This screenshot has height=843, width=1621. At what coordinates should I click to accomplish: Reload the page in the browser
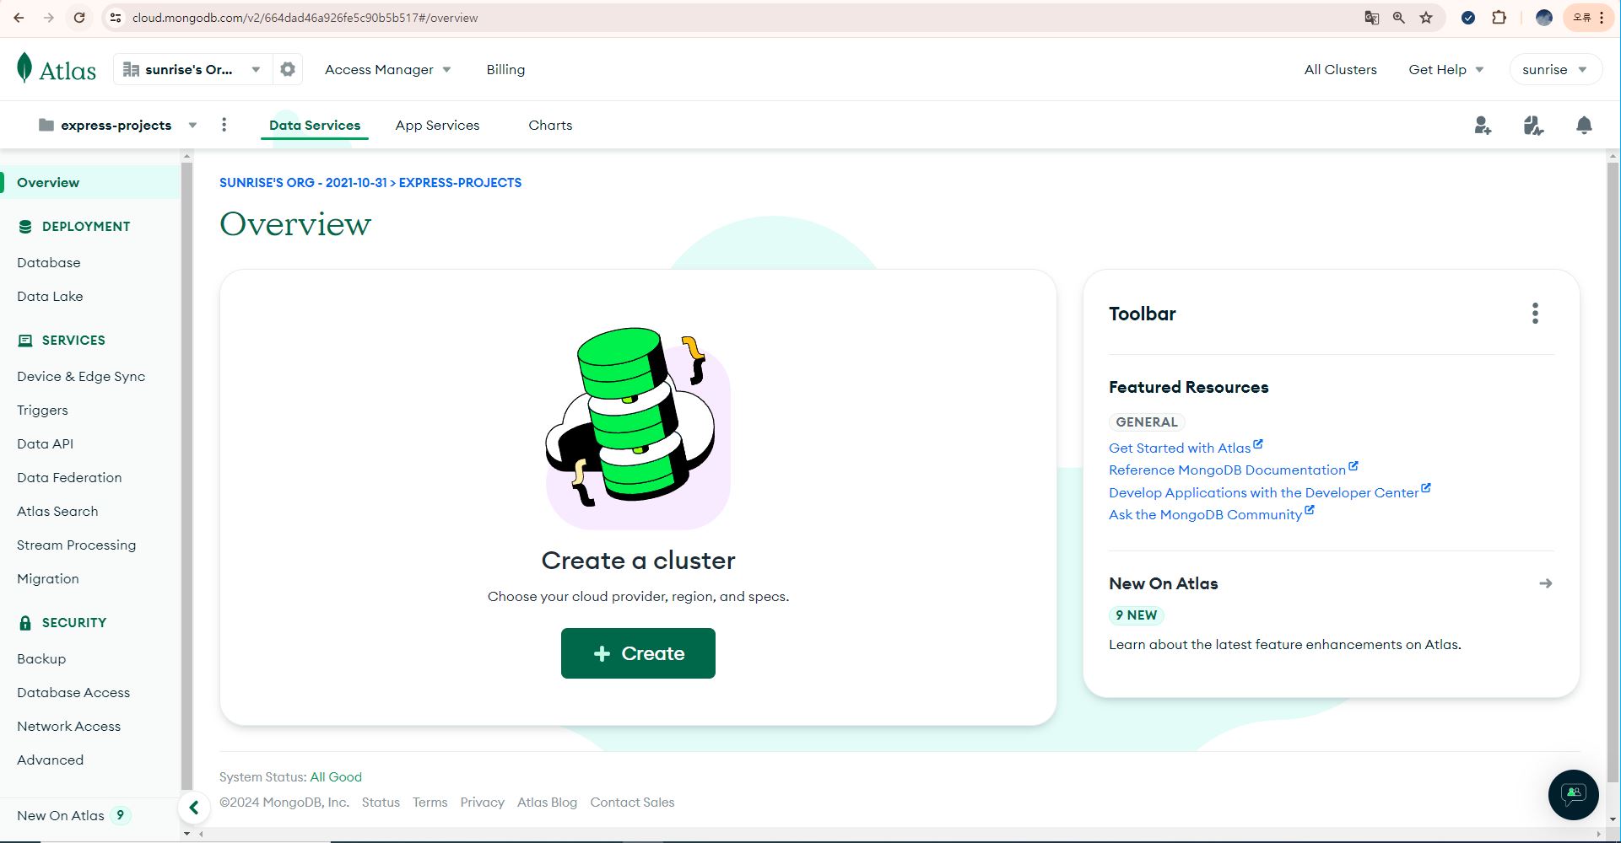click(78, 17)
